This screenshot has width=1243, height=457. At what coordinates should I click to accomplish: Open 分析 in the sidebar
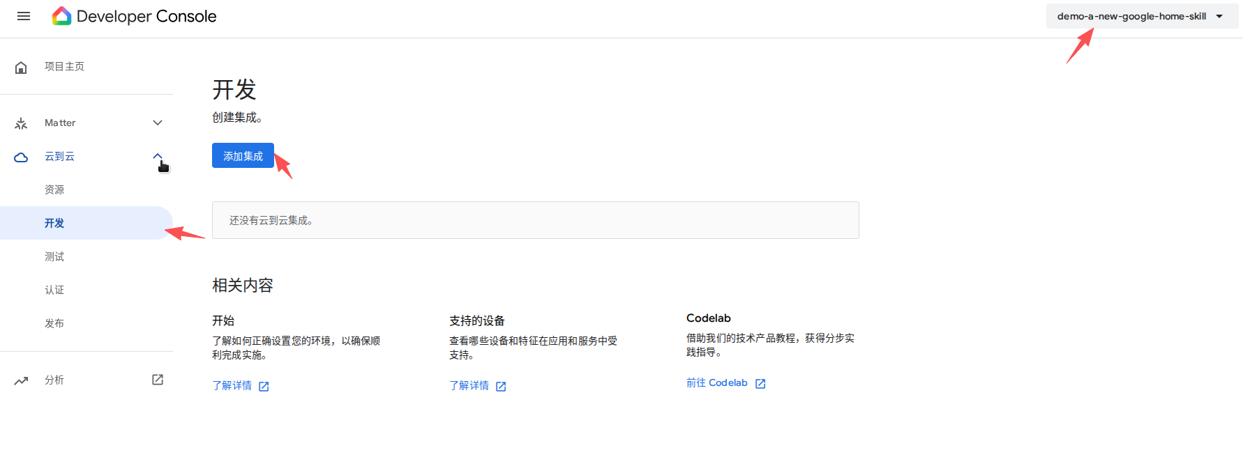pos(54,380)
